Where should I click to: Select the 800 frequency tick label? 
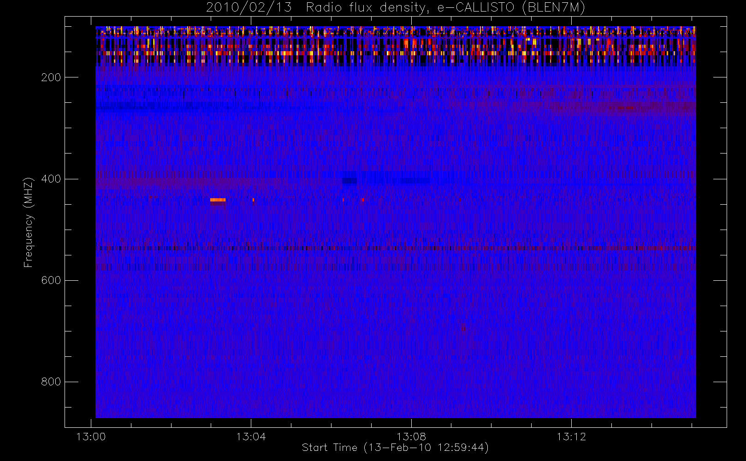tap(51, 382)
